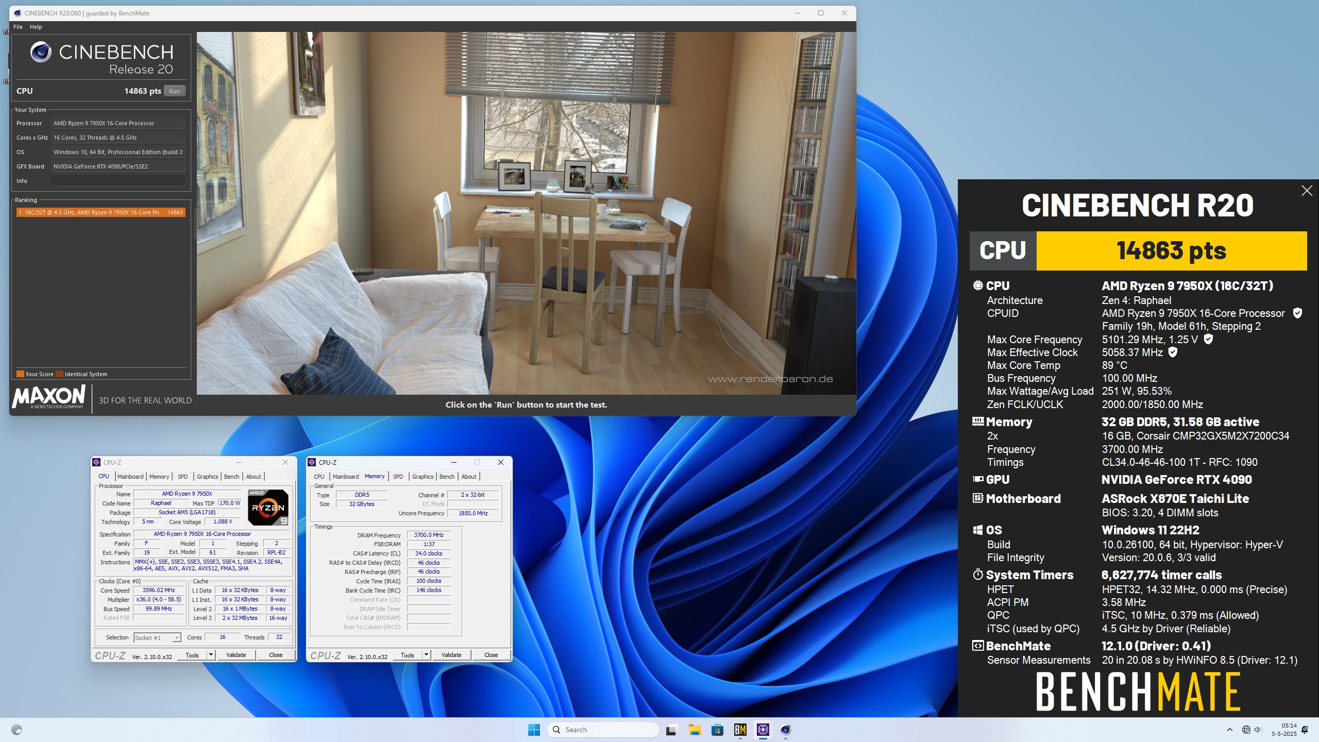Viewport: 1319px width, 742px height.
Task: Click the Cinebench taskbar icon
Action: pos(786,730)
